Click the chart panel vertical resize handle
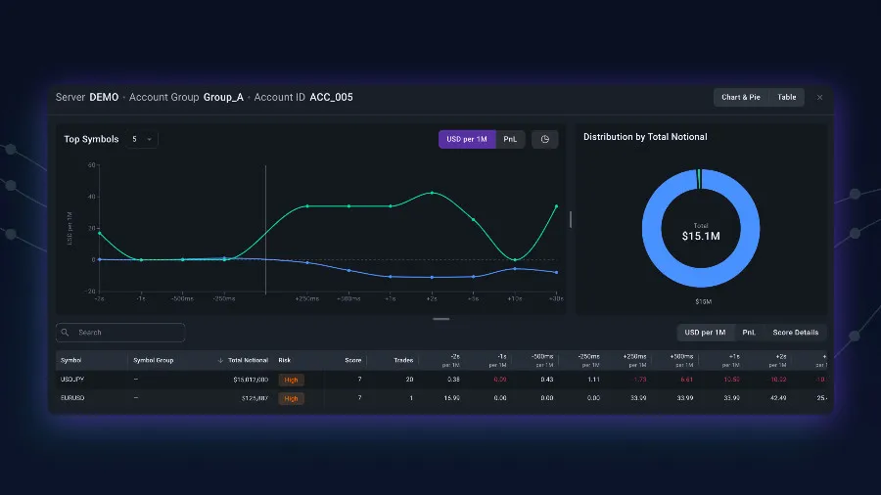Image resolution: width=881 pixels, height=495 pixels. 571,219
